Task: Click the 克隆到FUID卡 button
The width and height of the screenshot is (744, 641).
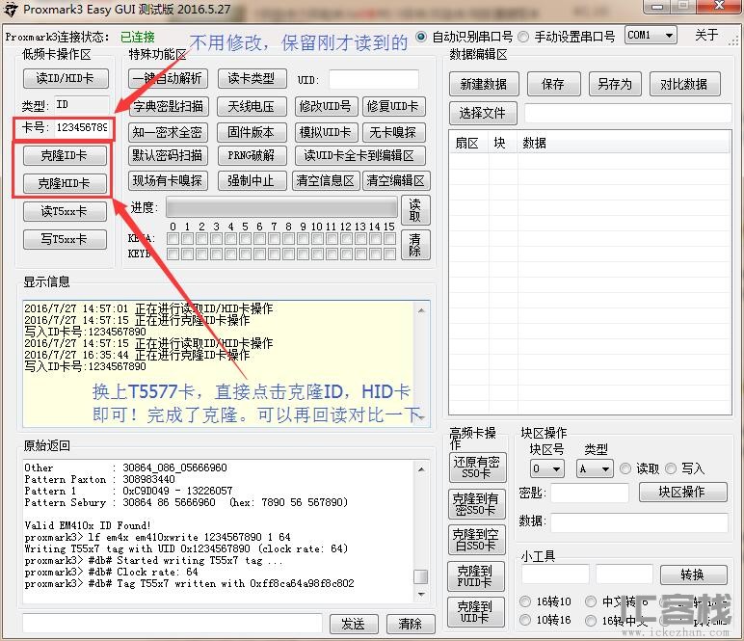Action: point(475,576)
